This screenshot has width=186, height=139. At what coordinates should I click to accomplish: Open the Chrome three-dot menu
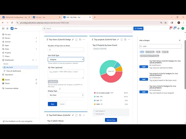[183, 23]
